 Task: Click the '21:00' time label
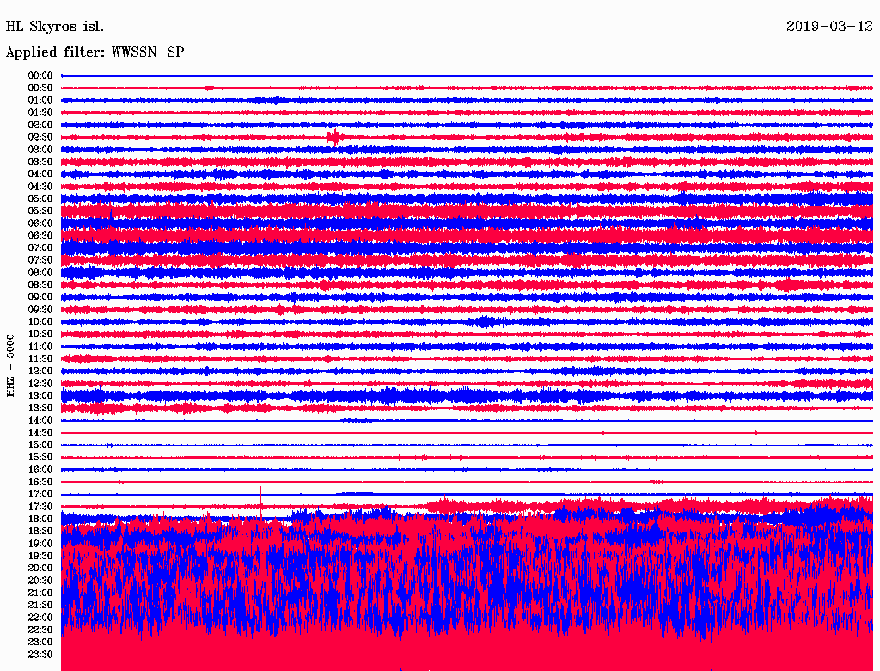pyautogui.click(x=40, y=593)
